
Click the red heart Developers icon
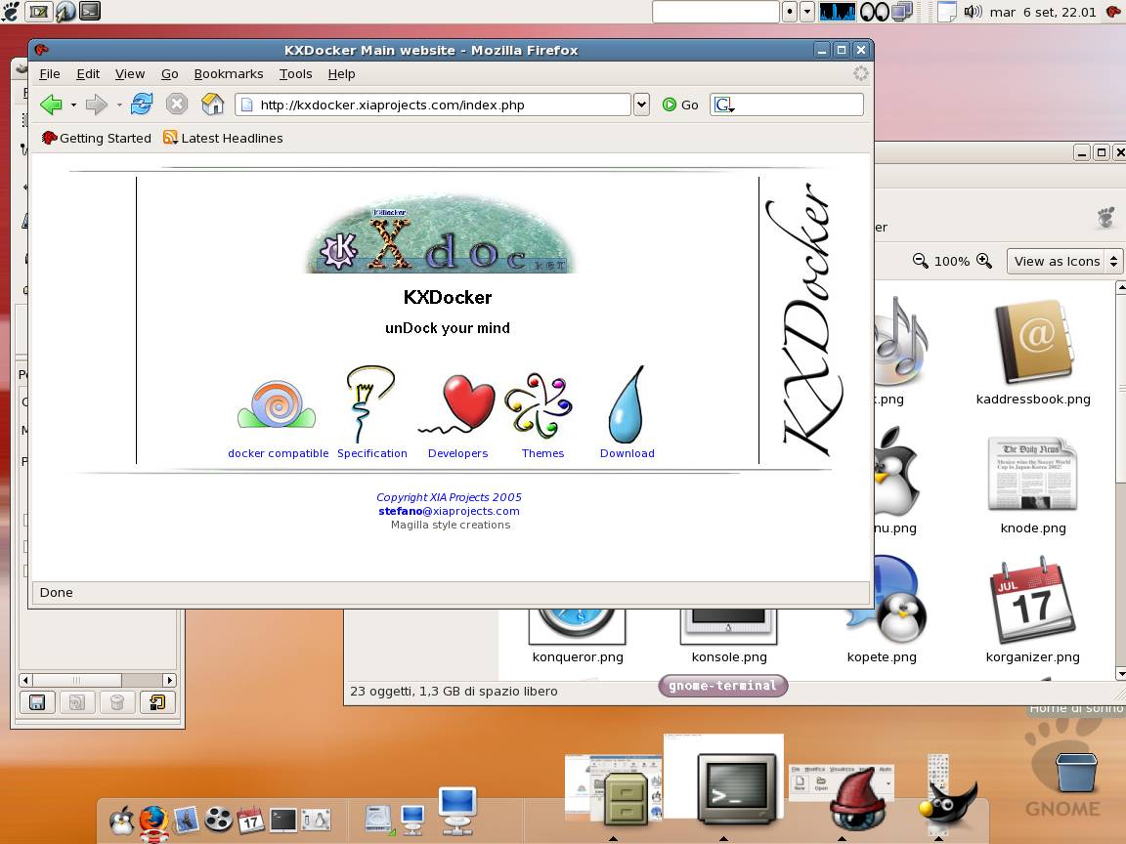tap(458, 405)
